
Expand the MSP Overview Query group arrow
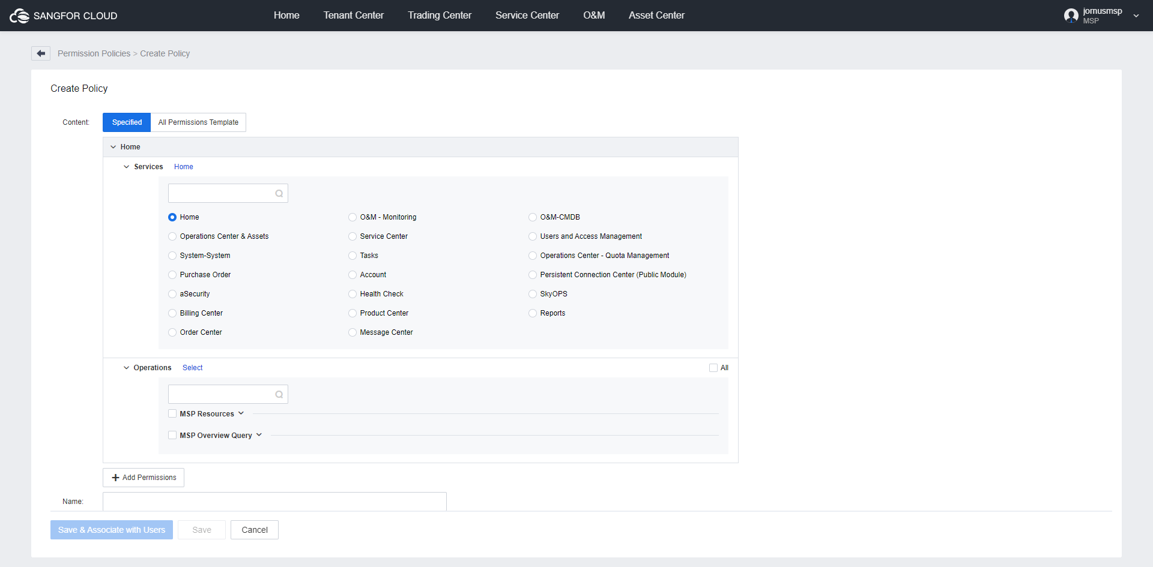pyautogui.click(x=259, y=435)
